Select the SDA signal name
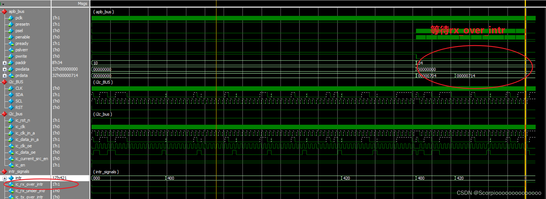 tap(19, 95)
